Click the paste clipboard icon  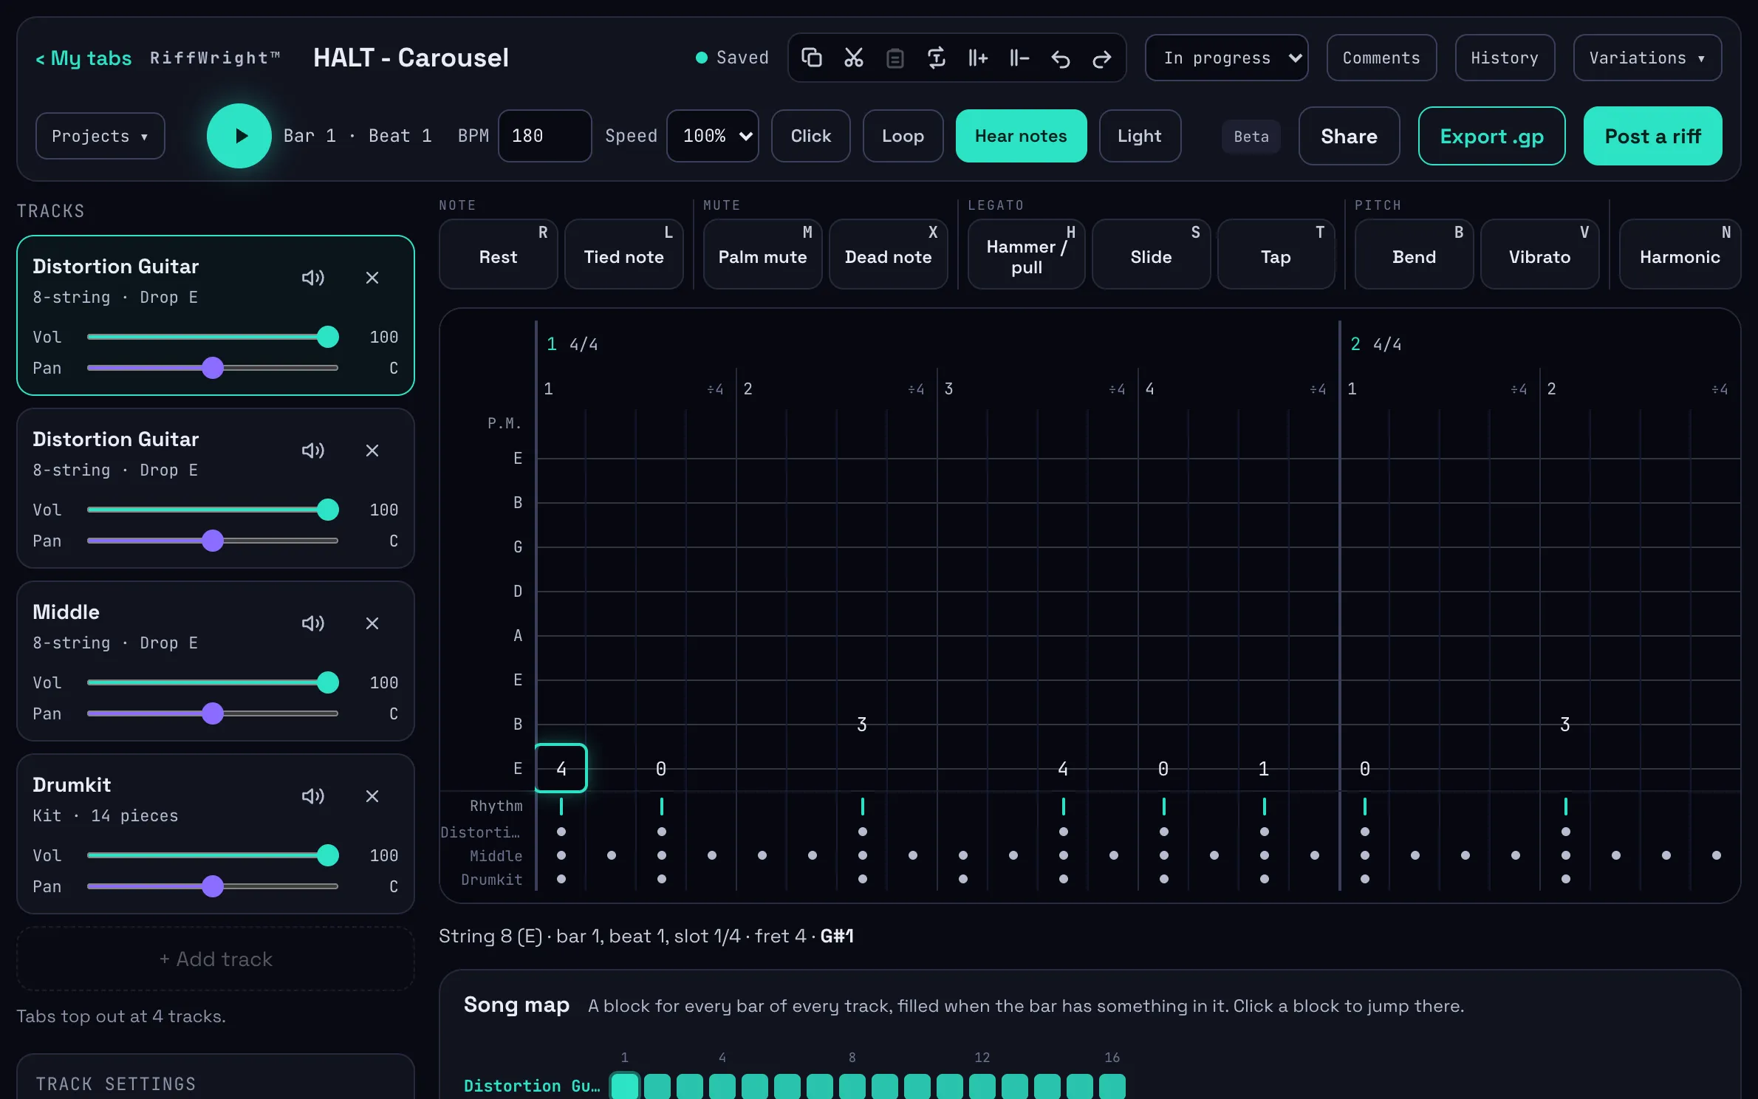[x=895, y=58]
